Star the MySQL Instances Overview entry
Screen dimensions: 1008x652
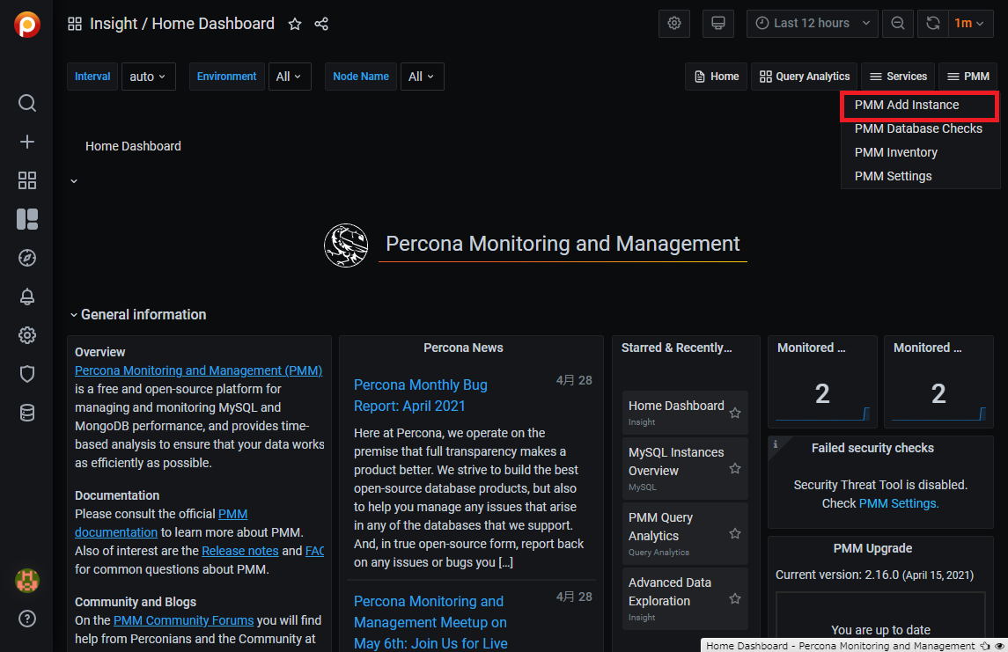tap(735, 469)
